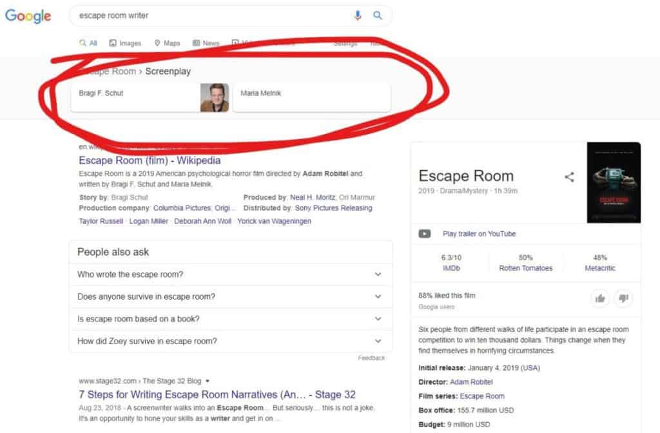Click the thumbs up like icon

[x=601, y=298]
